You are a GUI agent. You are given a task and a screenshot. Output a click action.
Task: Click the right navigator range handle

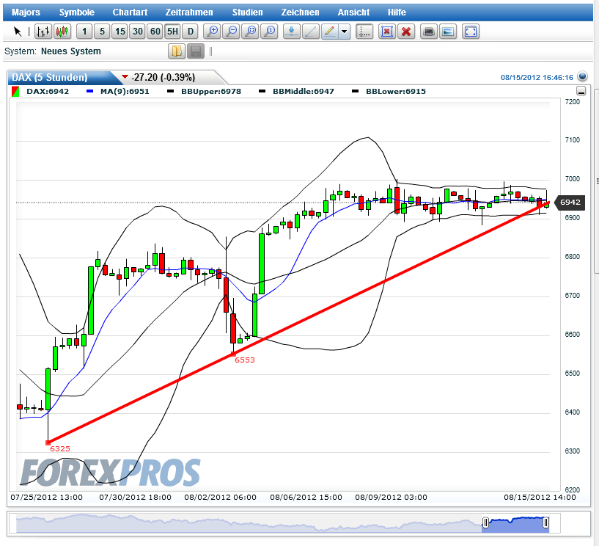coord(546,523)
